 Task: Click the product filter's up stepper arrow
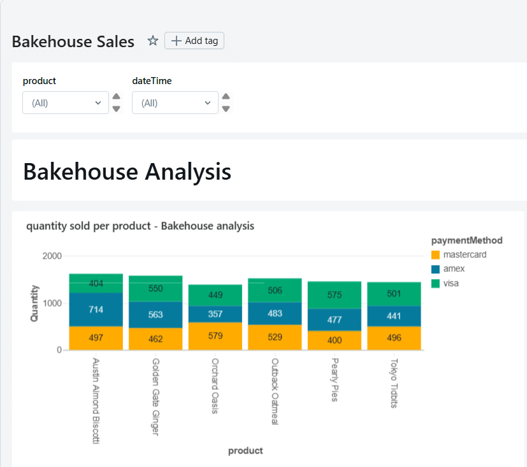click(x=115, y=97)
